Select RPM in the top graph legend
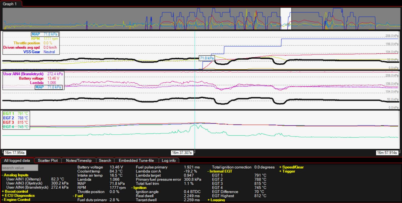402x203 pixels. click(x=35, y=39)
